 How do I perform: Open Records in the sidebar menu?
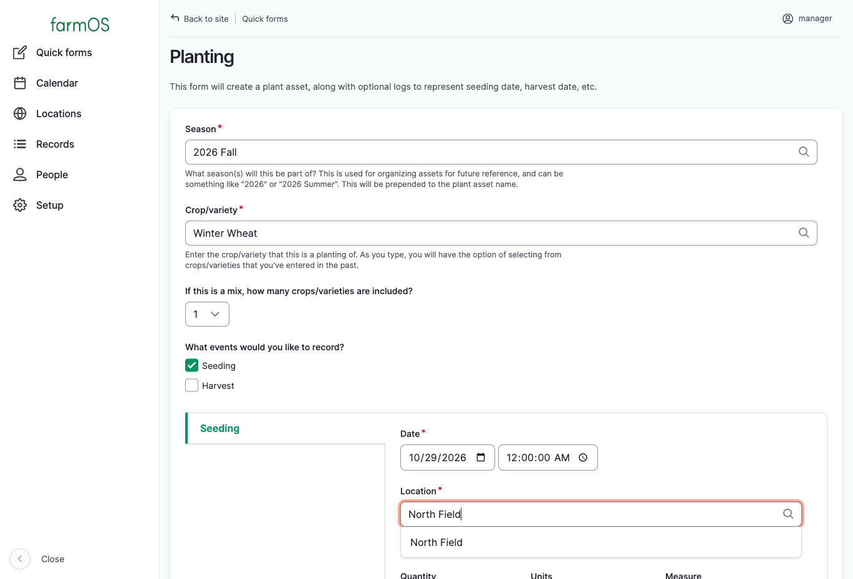[x=55, y=144]
